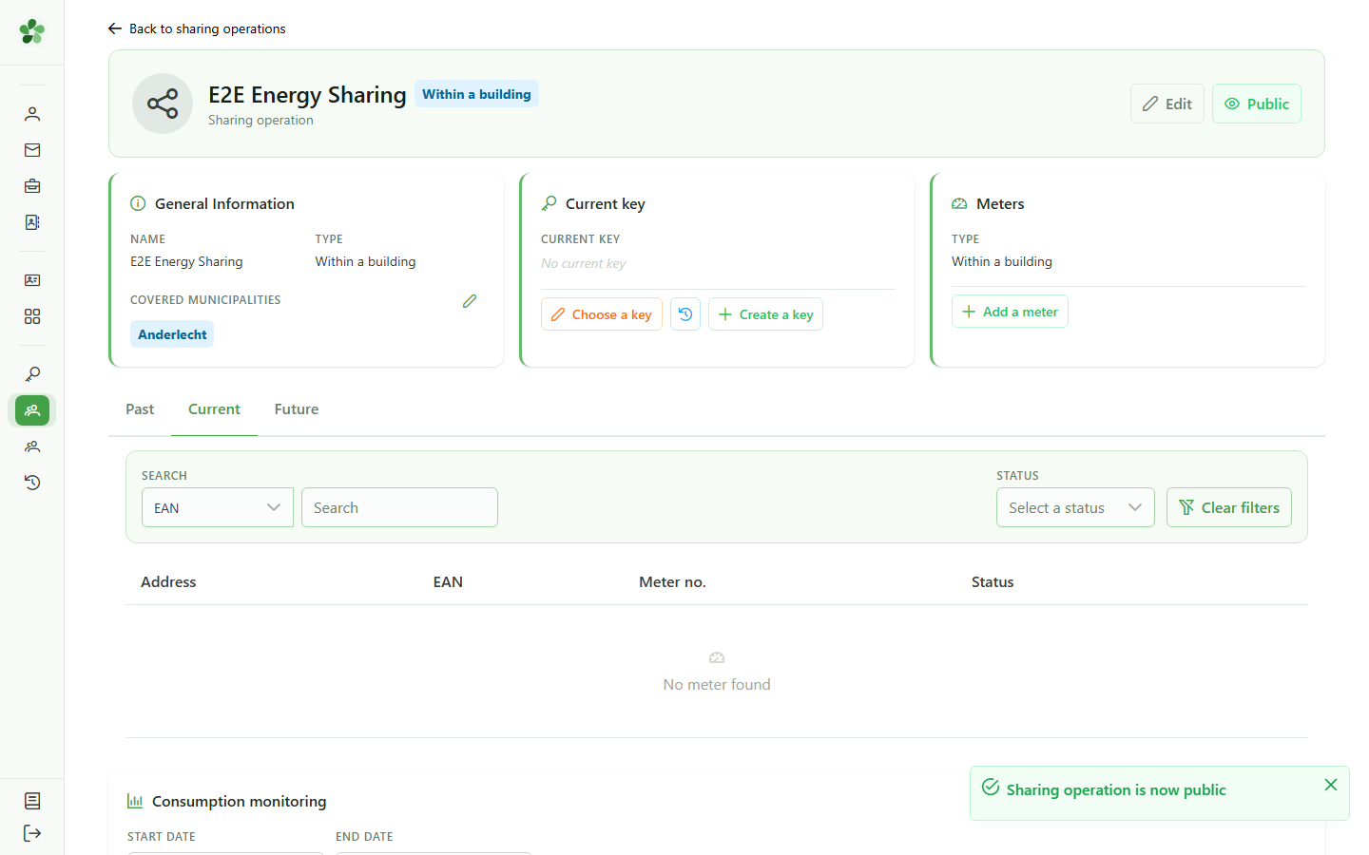Click the logout icon in sidebar
Viewport: 1369px width, 855px height.
(32, 833)
